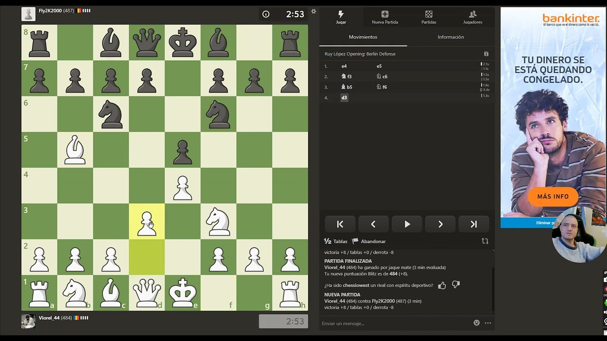Click the black rook on a8
Viewport: 607px width, 341px height.
39,43
